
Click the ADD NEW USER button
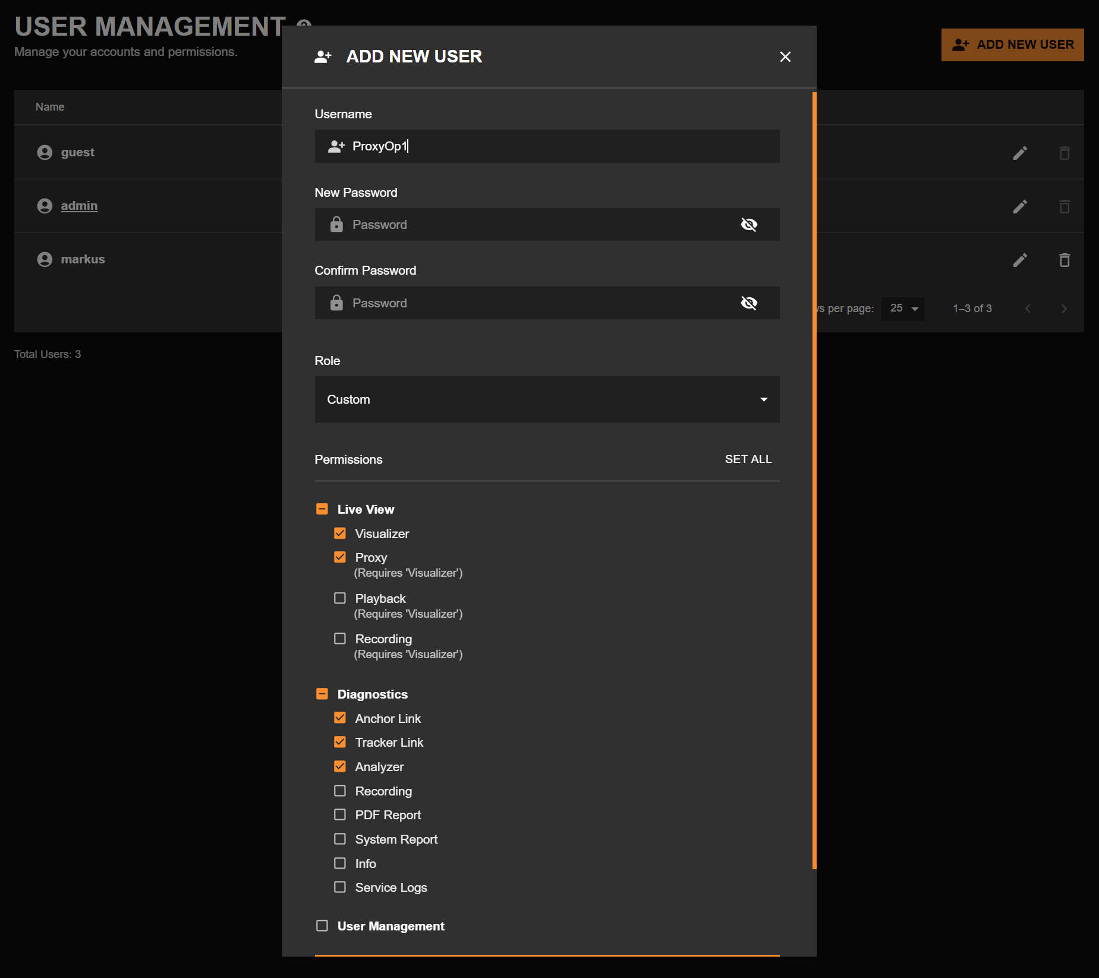(1012, 44)
